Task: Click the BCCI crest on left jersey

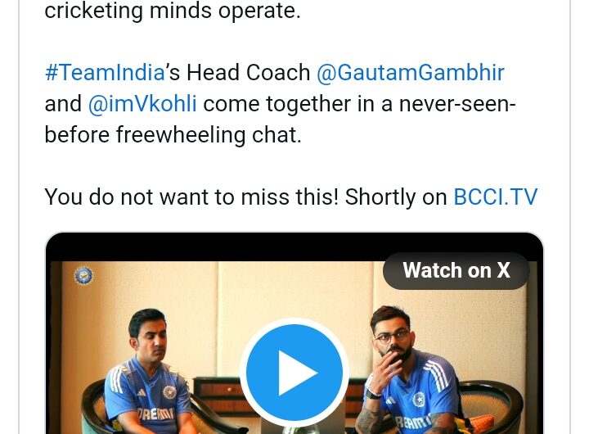Action: [169, 392]
